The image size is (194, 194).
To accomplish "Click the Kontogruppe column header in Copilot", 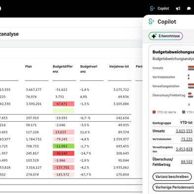I will point(162,123).
